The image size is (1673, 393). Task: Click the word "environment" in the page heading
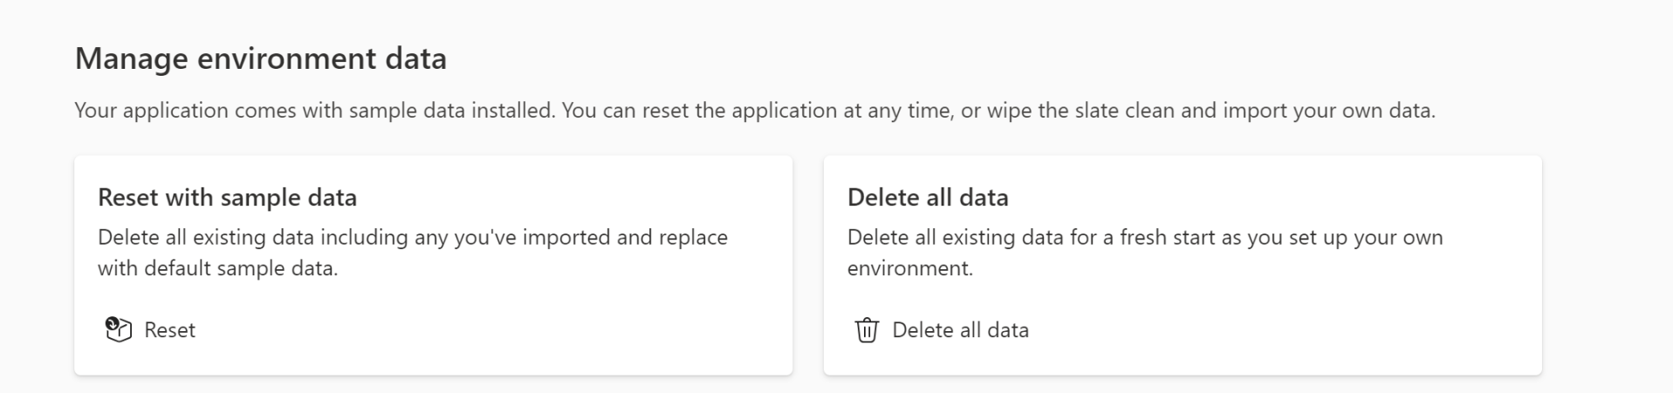[286, 58]
